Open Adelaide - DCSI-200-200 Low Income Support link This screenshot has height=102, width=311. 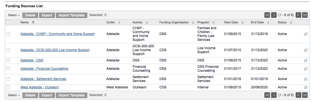[55, 50]
